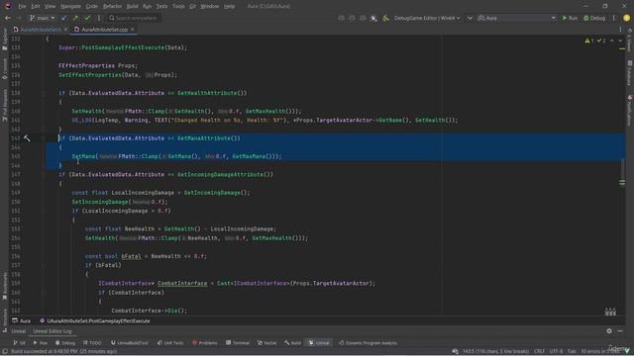The image size is (634, 356).
Task: Click the warnings indicator in editor corner
Action: pos(589,41)
